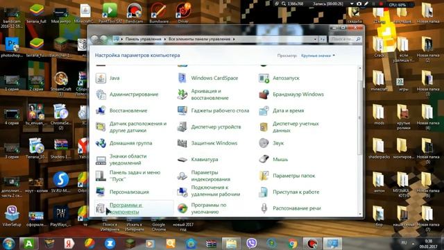Open the Java control panel icon
Image resolution: width=444 pixels, height=250 pixels.
point(101,78)
